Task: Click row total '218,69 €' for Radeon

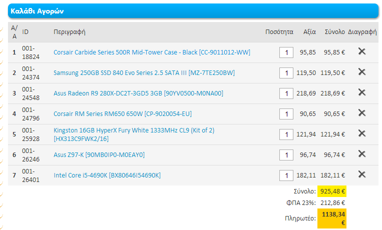Action: [332, 93]
